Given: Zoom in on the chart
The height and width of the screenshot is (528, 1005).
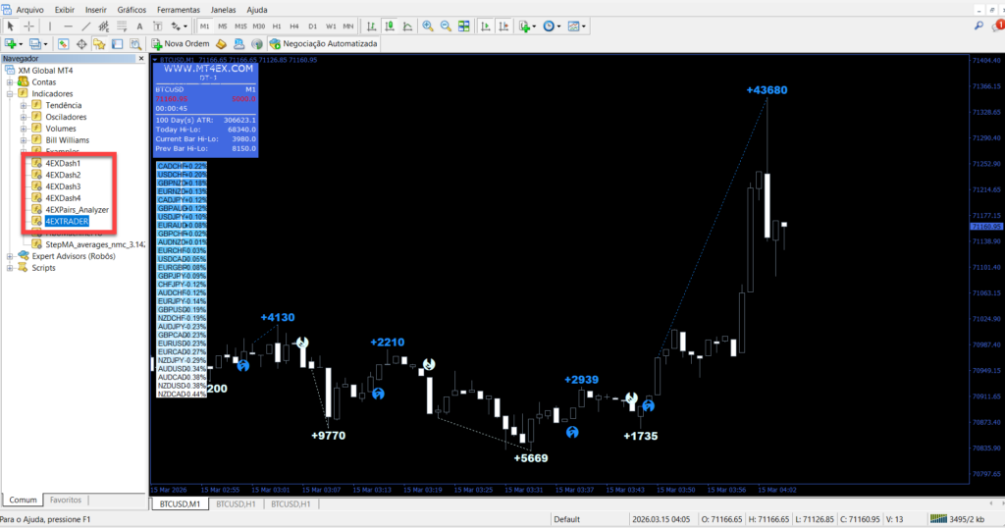Looking at the screenshot, I should [428, 26].
